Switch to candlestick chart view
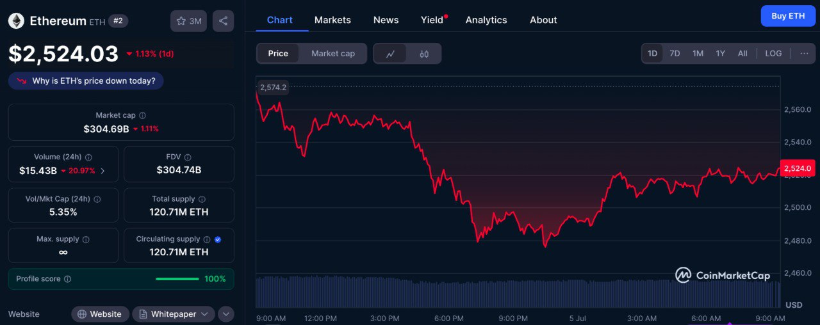This screenshot has width=820, height=325. pos(424,54)
